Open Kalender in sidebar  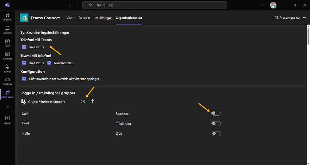(7, 56)
